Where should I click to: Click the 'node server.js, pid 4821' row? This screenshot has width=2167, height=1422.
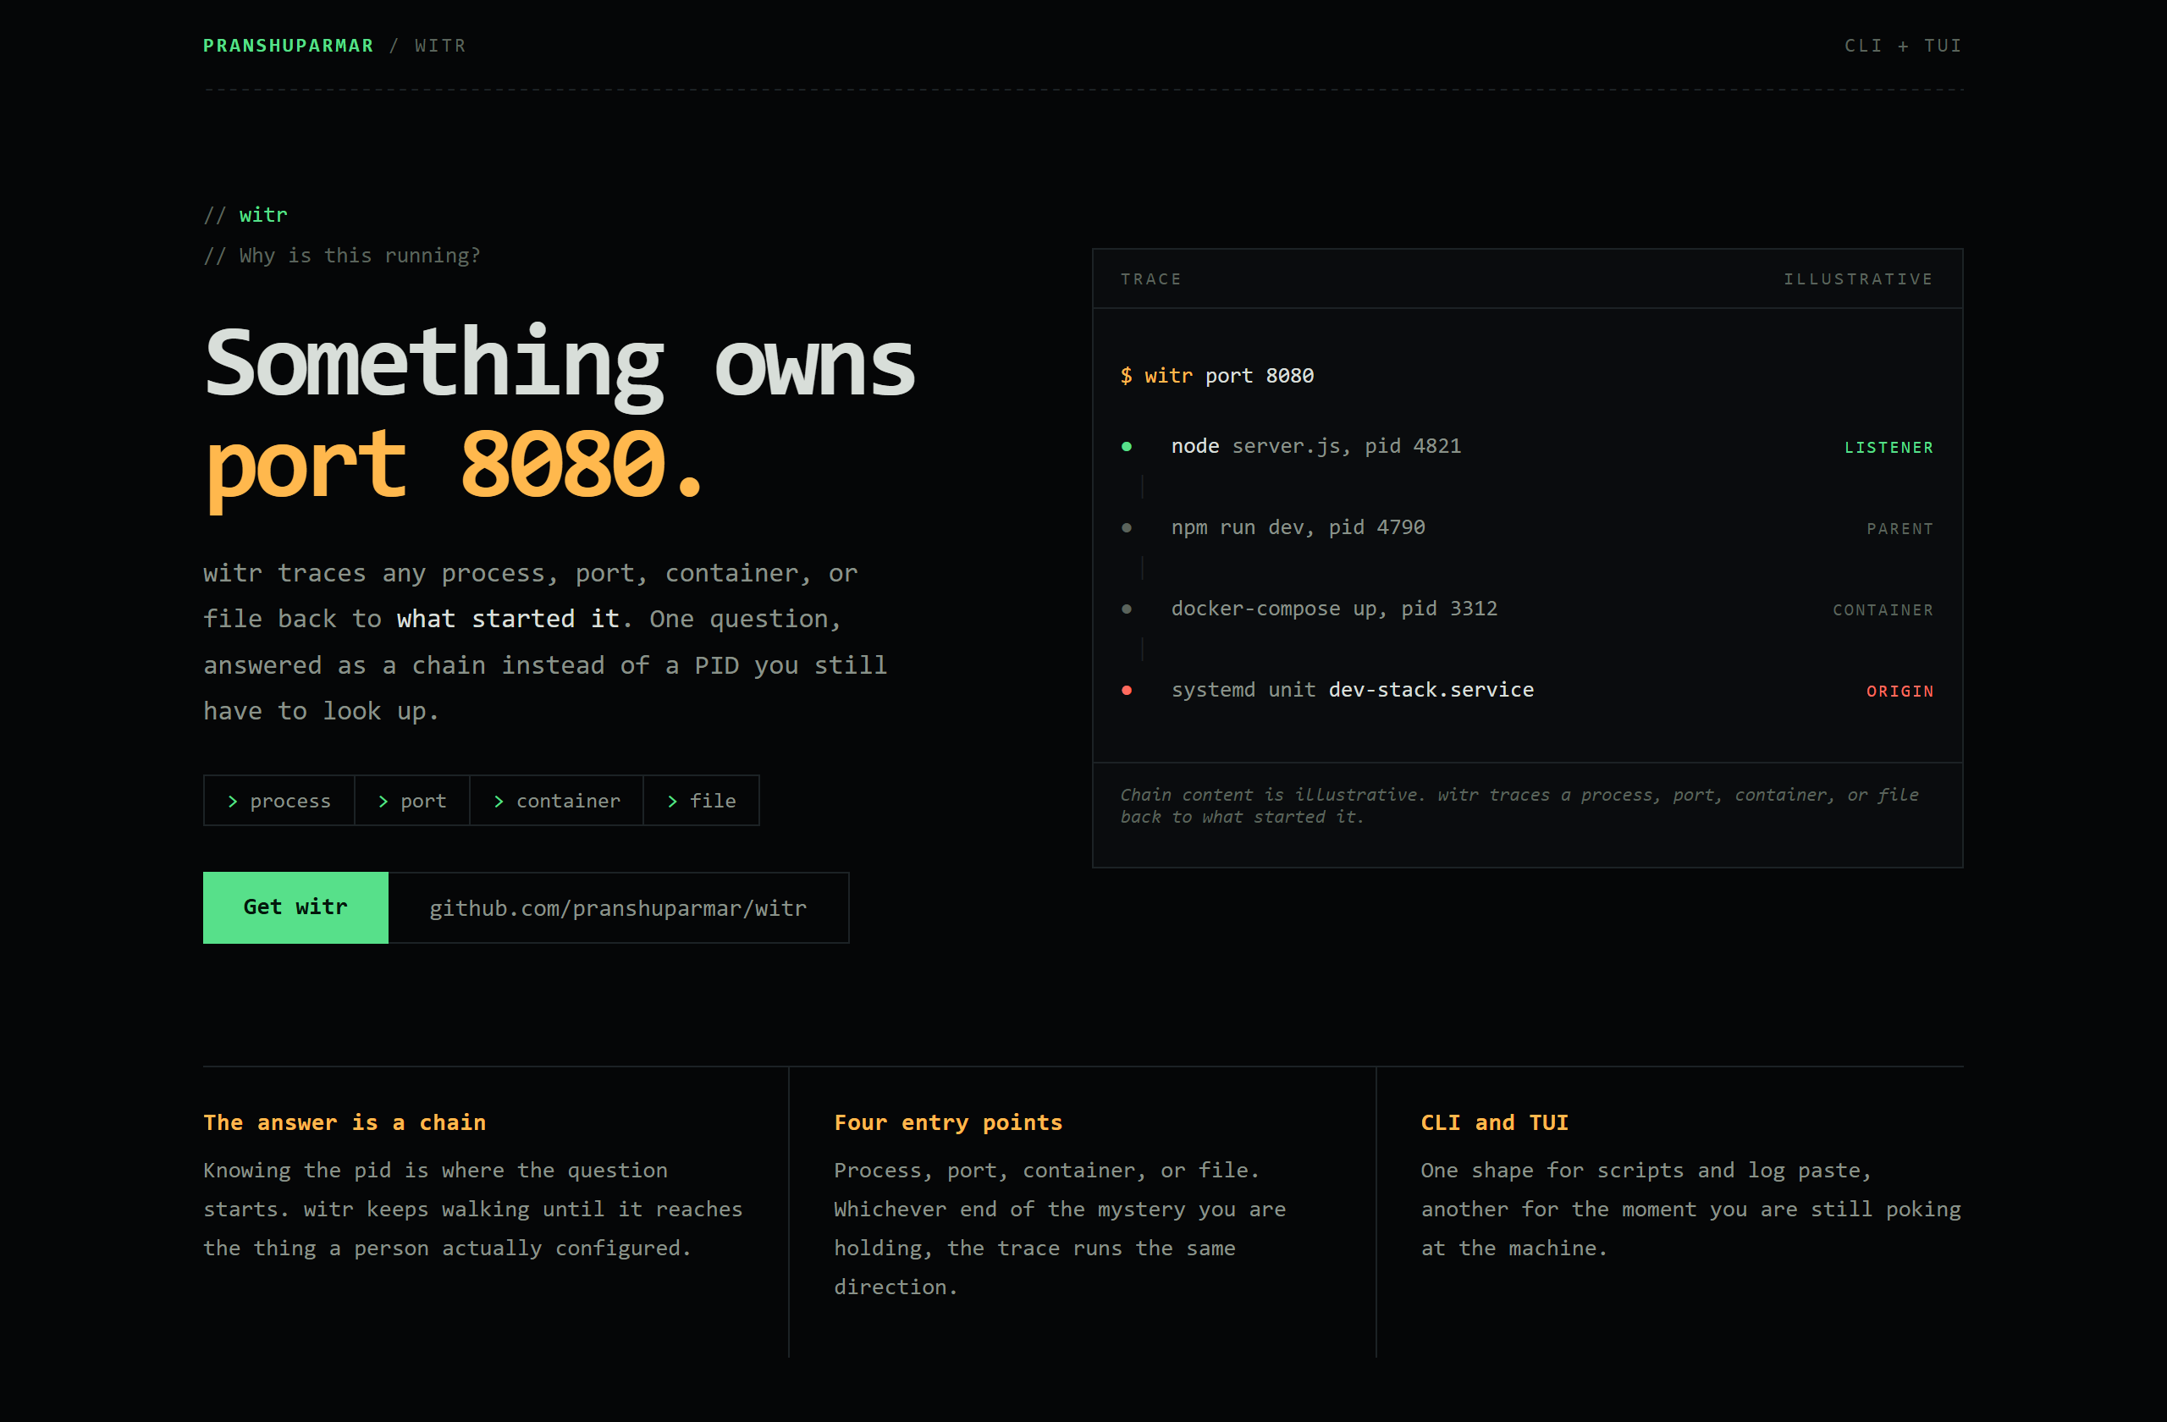(x=1527, y=446)
